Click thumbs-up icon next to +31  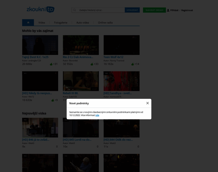point(51,64)
